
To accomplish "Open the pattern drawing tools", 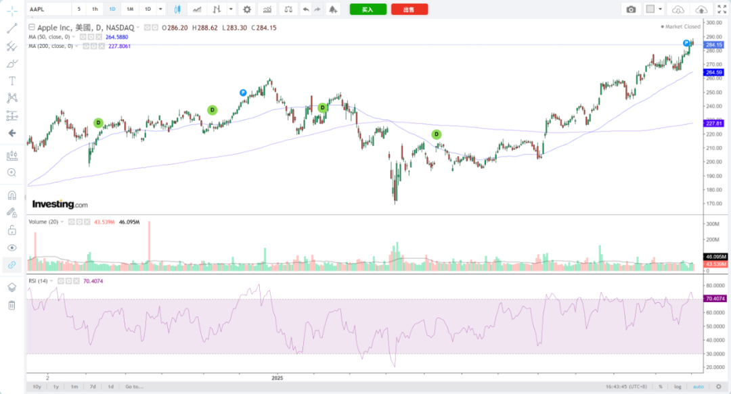I will (12, 98).
